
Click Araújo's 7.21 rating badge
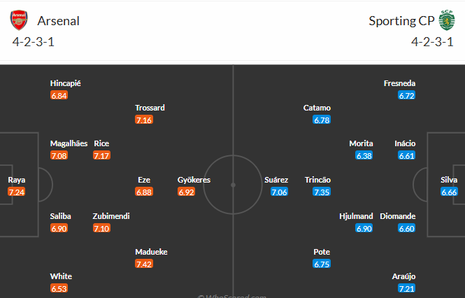pyautogui.click(x=406, y=288)
